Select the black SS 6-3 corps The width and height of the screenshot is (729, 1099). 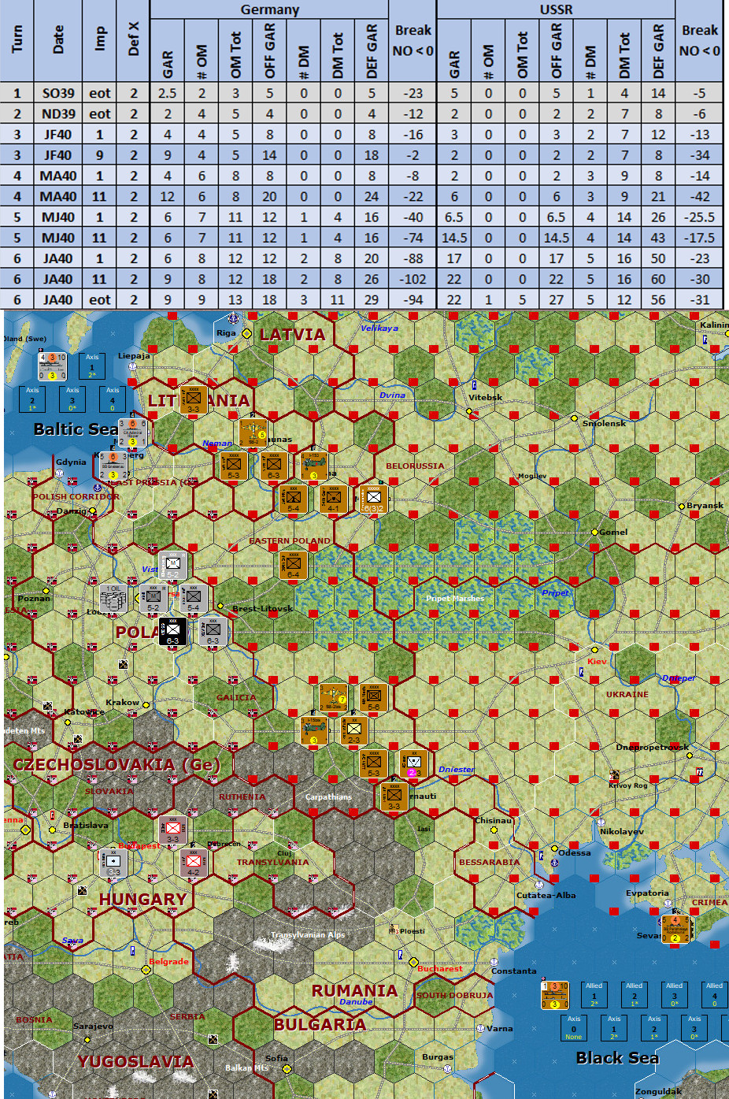[x=172, y=631]
